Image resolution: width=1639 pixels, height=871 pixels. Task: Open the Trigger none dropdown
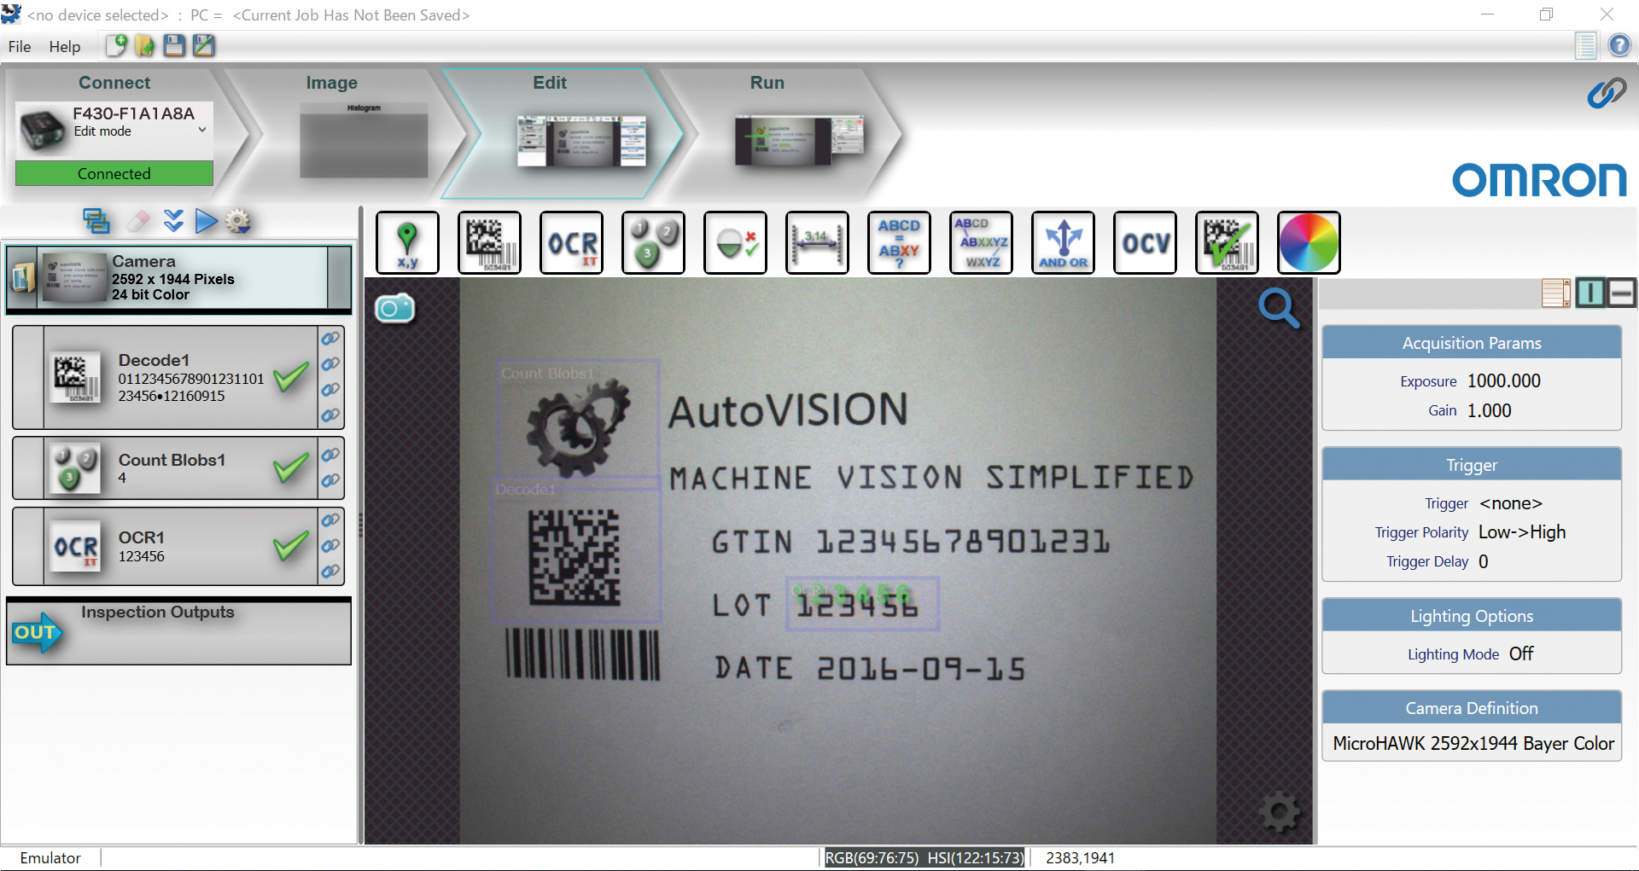point(1510,503)
